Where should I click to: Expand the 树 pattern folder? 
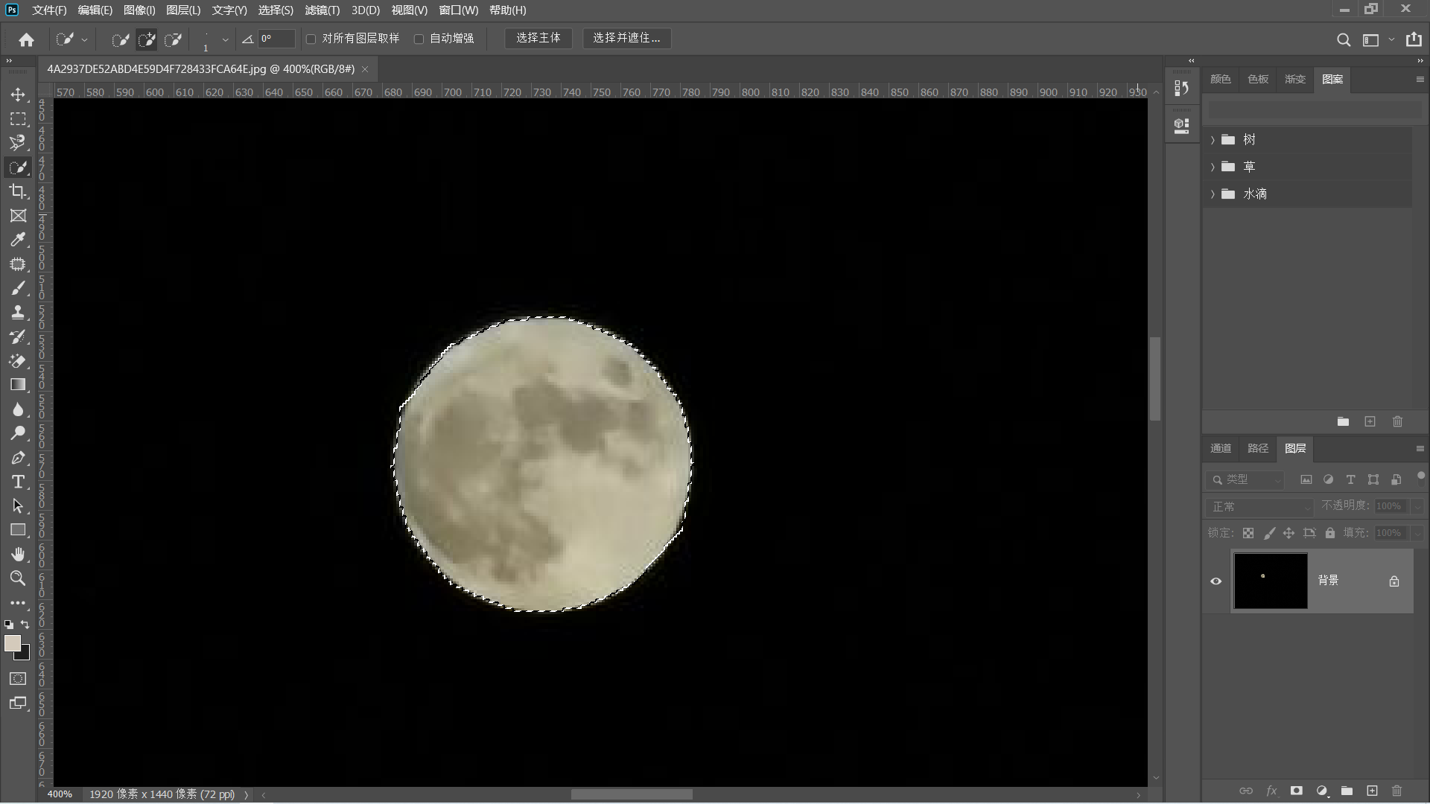[x=1213, y=140]
